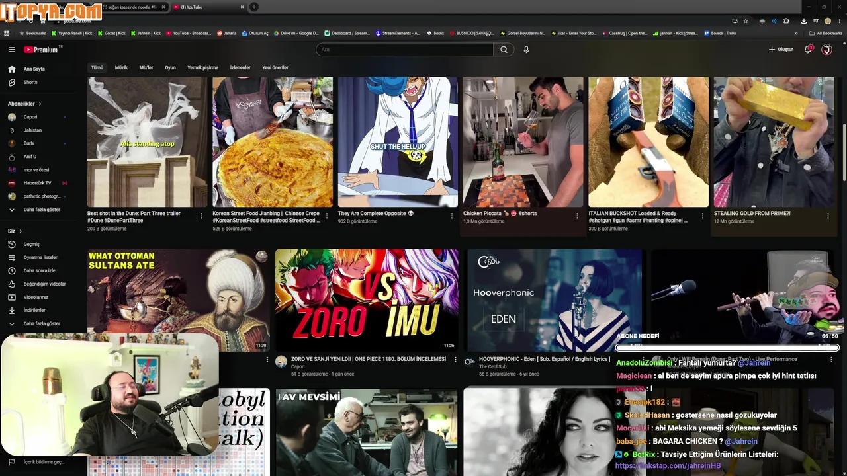This screenshot has width=847, height=476.
Task: Open ZORO VE SANJİ YENİLDİ video title
Action: click(x=369, y=359)
